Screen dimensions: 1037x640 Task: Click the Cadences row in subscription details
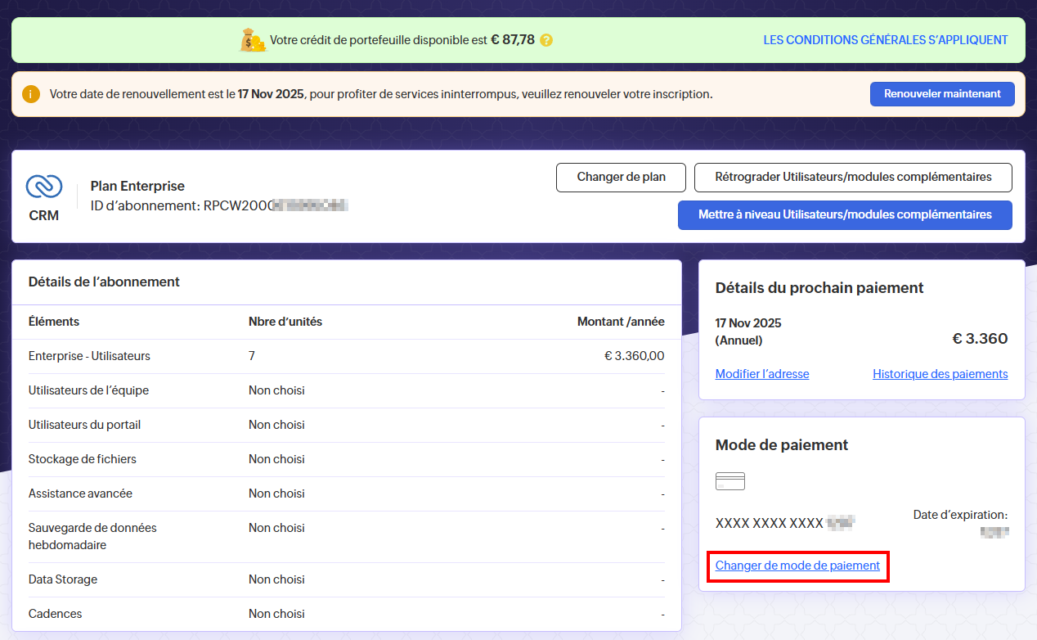(x=55, y=614)
